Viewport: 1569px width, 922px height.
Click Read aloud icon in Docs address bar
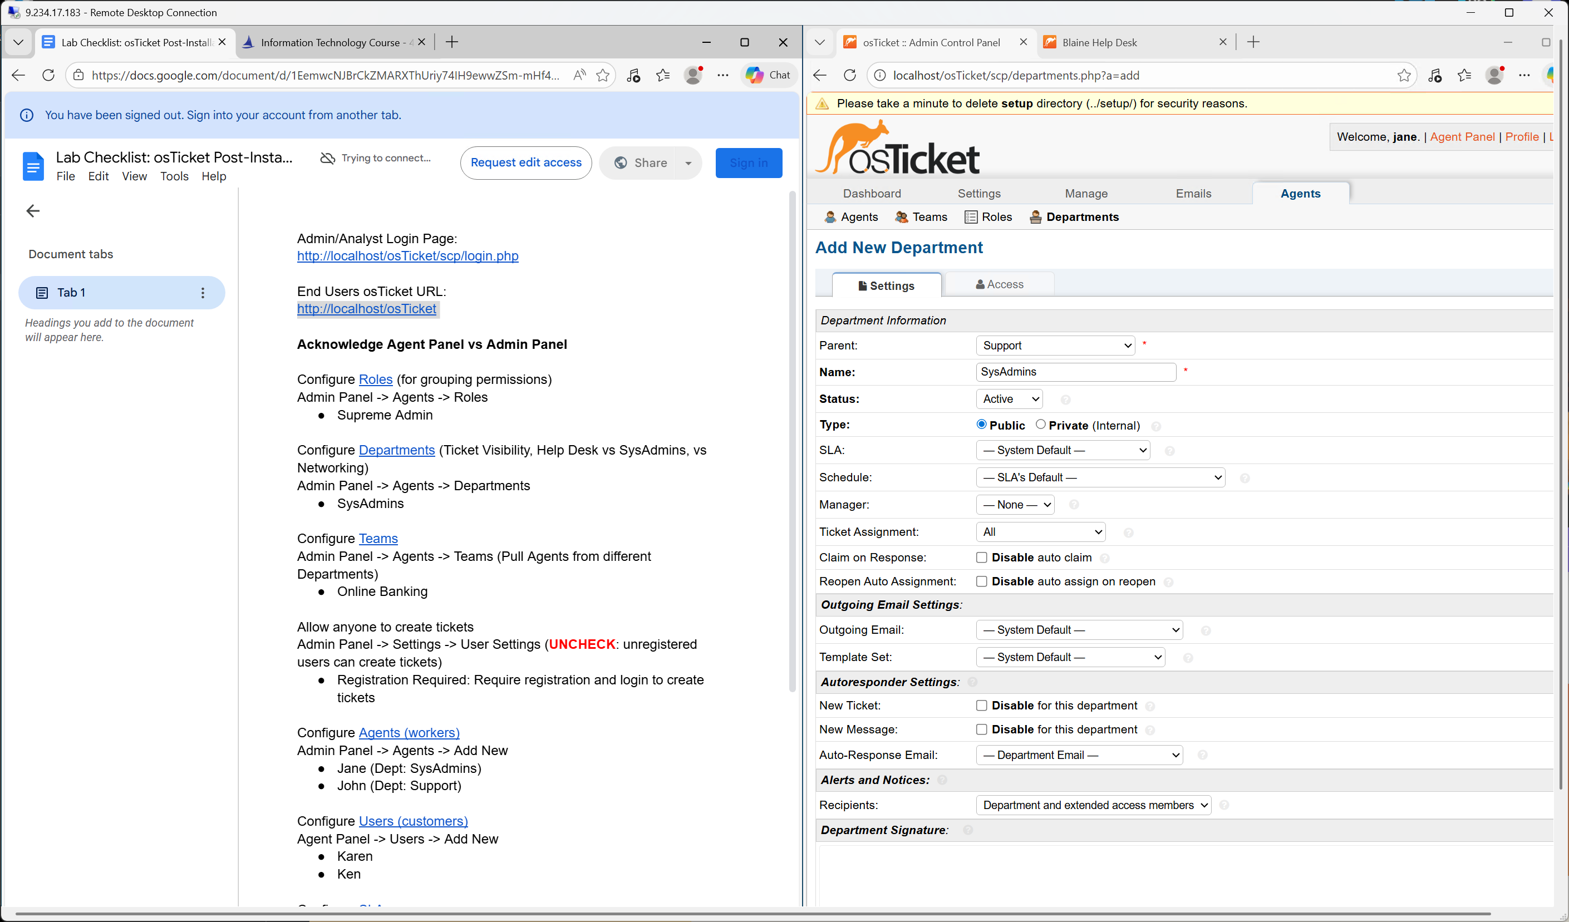(x=579, y=75)
